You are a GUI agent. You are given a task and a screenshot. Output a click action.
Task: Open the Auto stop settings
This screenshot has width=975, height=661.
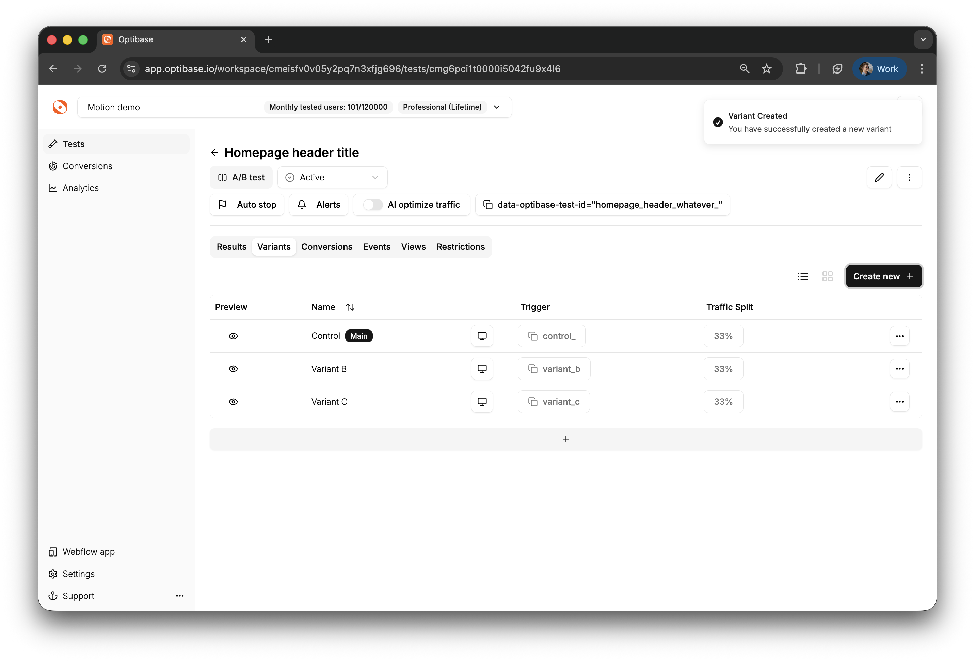pos(247,205)
